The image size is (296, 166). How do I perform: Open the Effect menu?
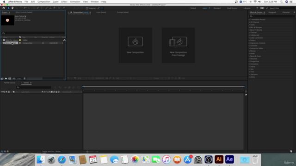click(64, 2)
